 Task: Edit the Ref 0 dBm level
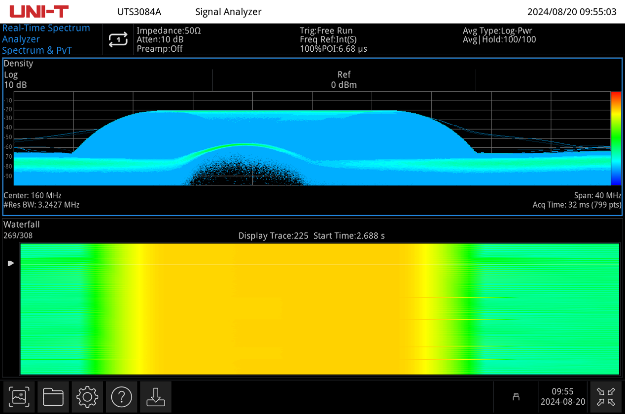(x=344, y=80)
